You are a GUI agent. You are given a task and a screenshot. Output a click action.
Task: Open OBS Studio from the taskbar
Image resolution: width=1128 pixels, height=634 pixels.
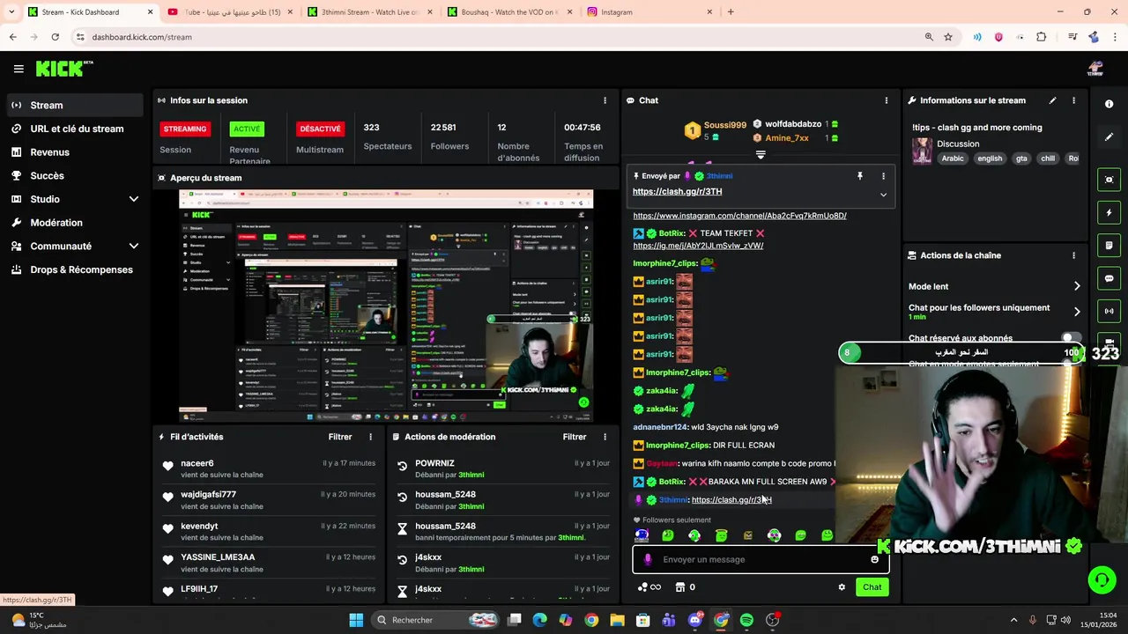coord(772,620)
